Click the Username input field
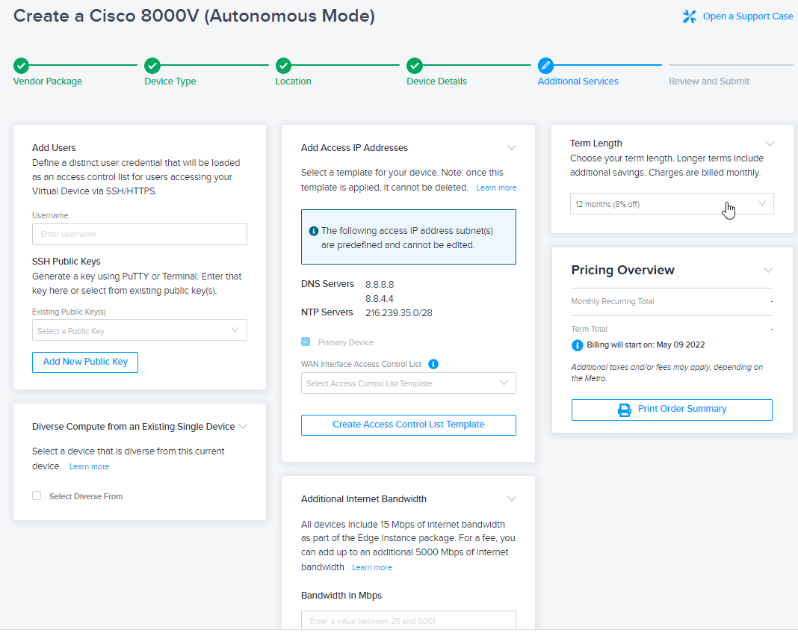The width and height of the screenshot is (798, 633). (140, 234)
